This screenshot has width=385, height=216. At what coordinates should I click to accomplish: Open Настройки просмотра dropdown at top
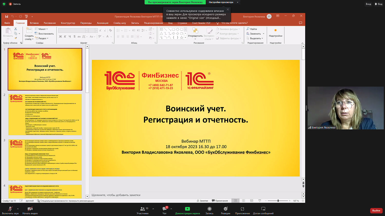pos(223,2)
